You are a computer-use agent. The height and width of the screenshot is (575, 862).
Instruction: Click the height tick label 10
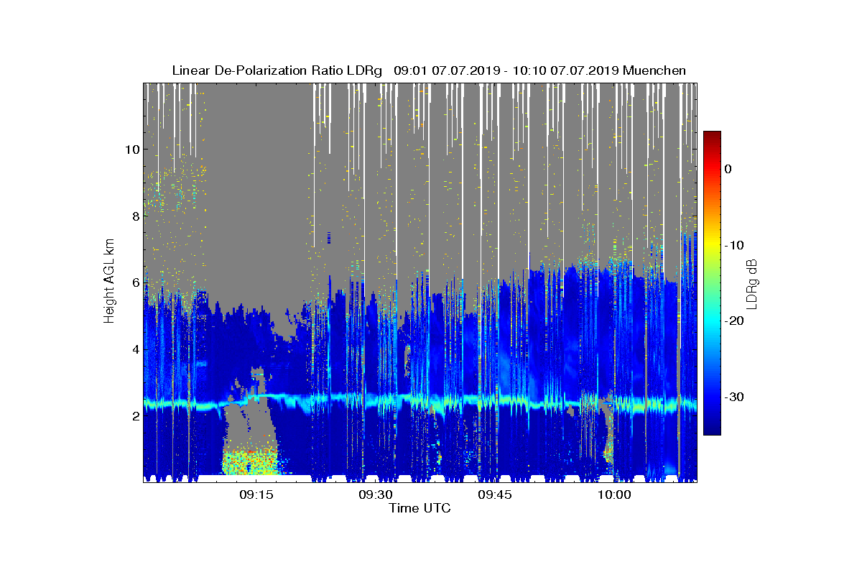(131, 149)
